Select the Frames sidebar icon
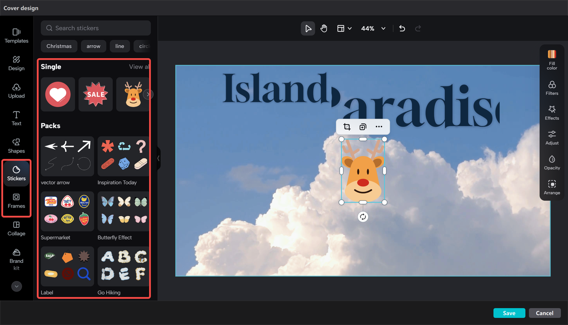The width and height of the screenshot is (568, 325). coord(16,201)
